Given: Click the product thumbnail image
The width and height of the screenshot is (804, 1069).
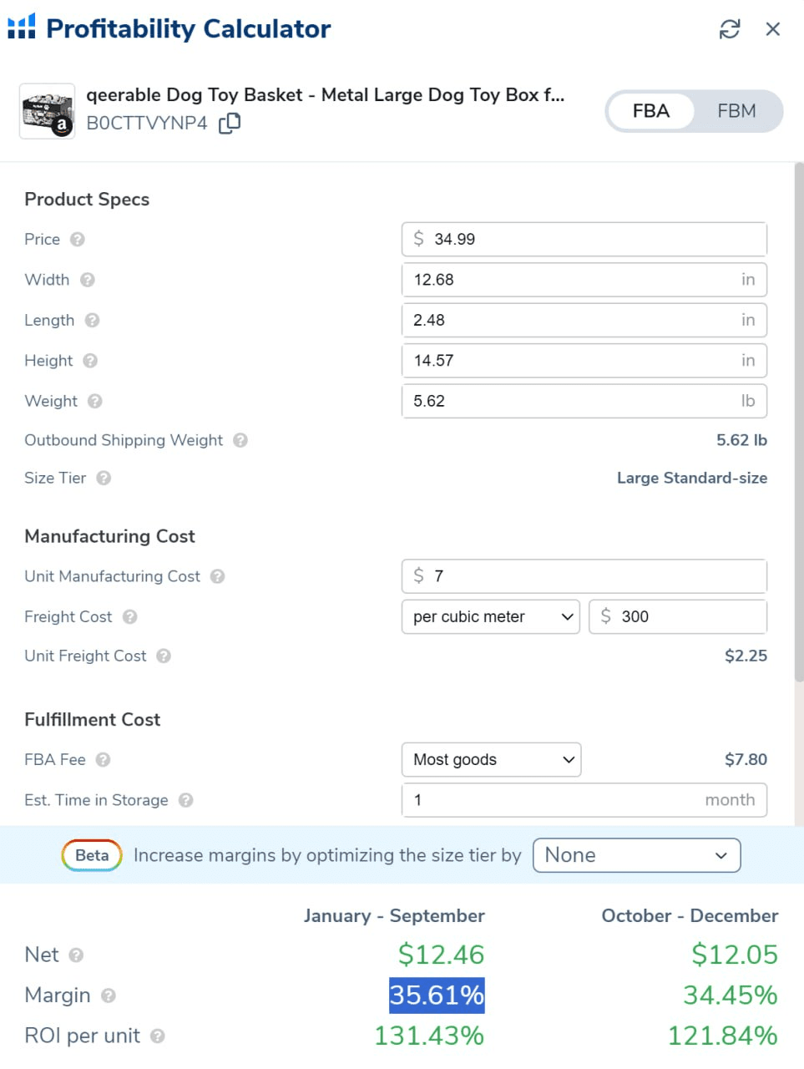Looking at the screenshot, I should pyautogui.click(x=47, y=111).
